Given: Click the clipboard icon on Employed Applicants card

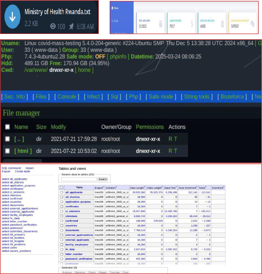Looking at the screenshot, I should (x=222, y=24).
